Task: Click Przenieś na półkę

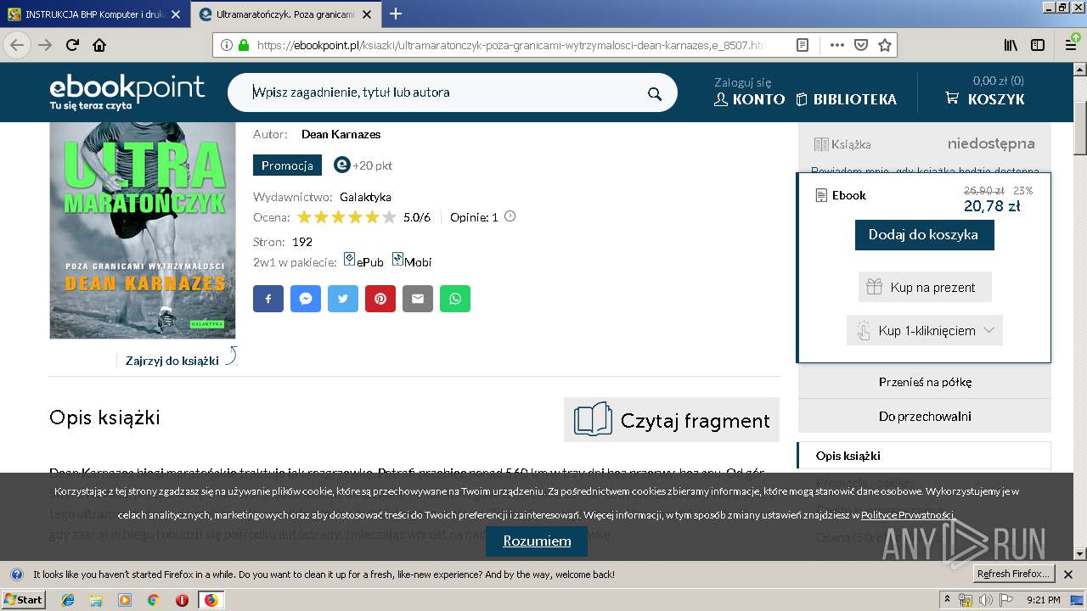Action: (925, 382)
